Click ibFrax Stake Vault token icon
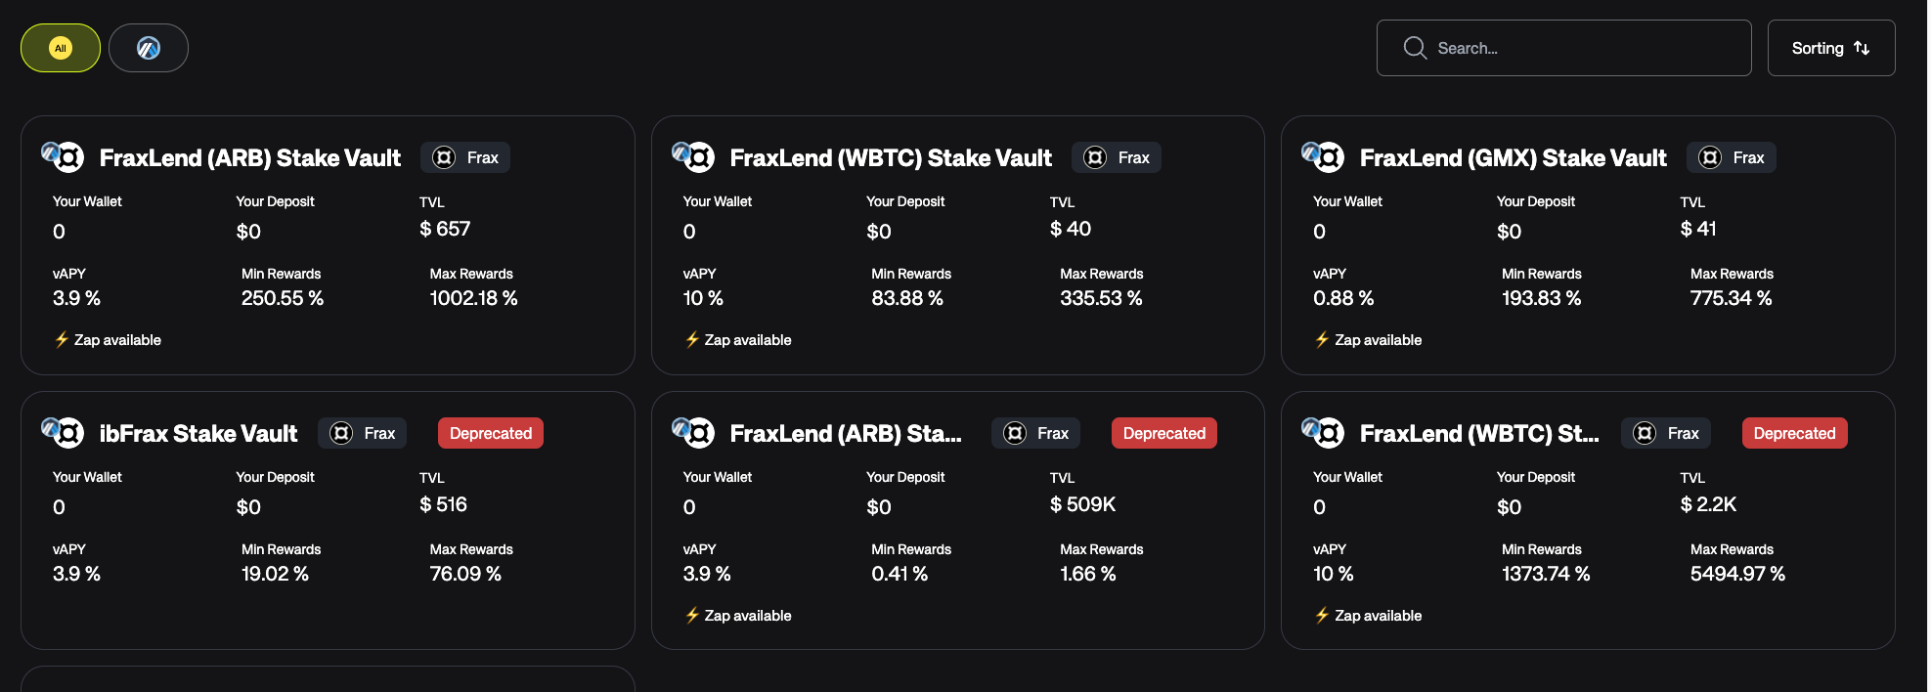The height and width of the screenshot is (692, 1931). click(64, 432)
